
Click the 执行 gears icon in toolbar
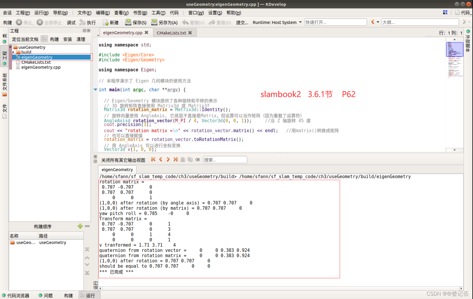click(82, 22)
